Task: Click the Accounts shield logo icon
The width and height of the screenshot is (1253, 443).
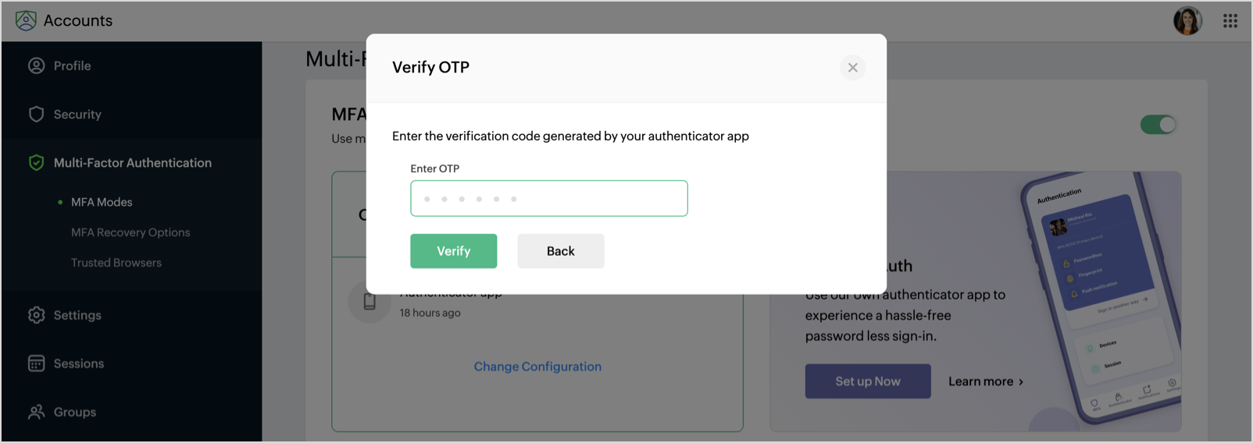Action: click(x=26, y=21)
